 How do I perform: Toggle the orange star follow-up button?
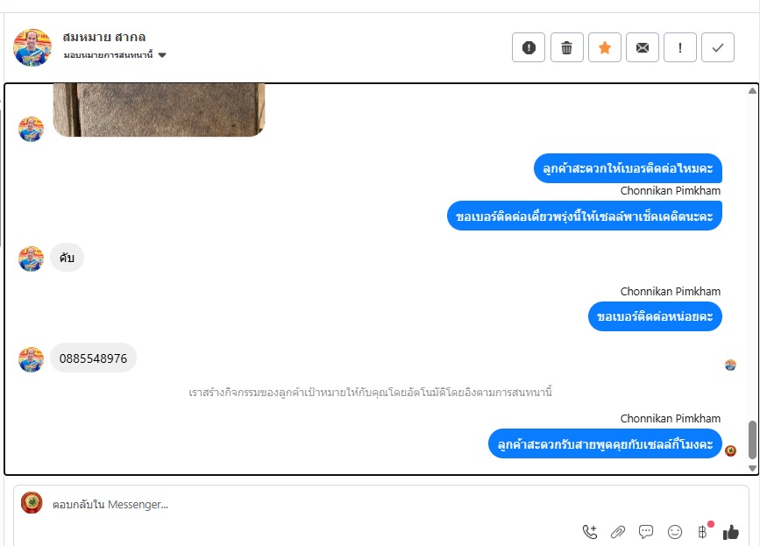tap(605, 47)
